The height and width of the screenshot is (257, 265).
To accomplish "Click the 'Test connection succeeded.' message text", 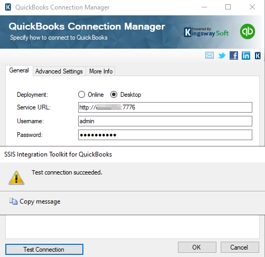I will tap(67, 172).
